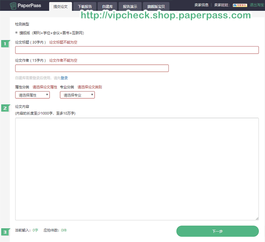Go to the 报告演示 tab

130,6
